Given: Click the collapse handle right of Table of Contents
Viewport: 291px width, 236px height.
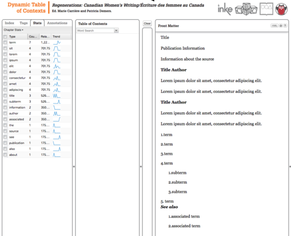Looking at the screenshot, I should [x=141, y=166].
